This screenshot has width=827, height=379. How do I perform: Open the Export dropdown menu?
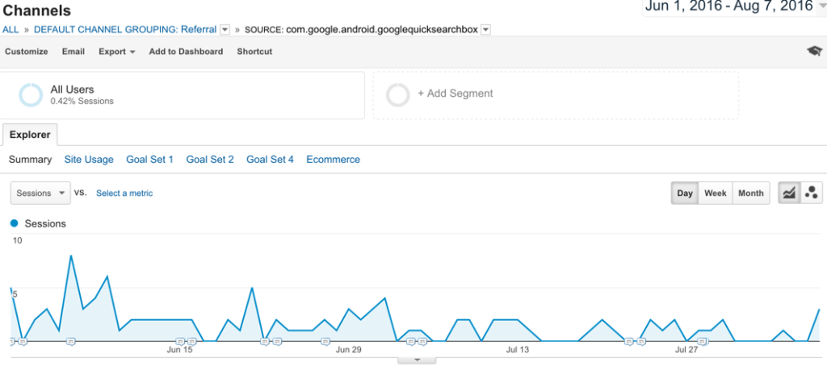coord(116,52)
